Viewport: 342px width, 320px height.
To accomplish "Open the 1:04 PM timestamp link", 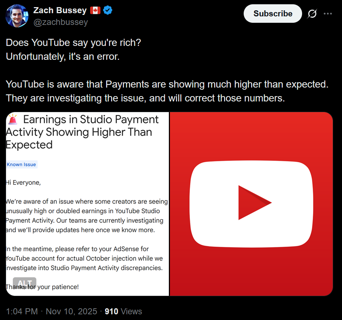I will pos(22,311).
